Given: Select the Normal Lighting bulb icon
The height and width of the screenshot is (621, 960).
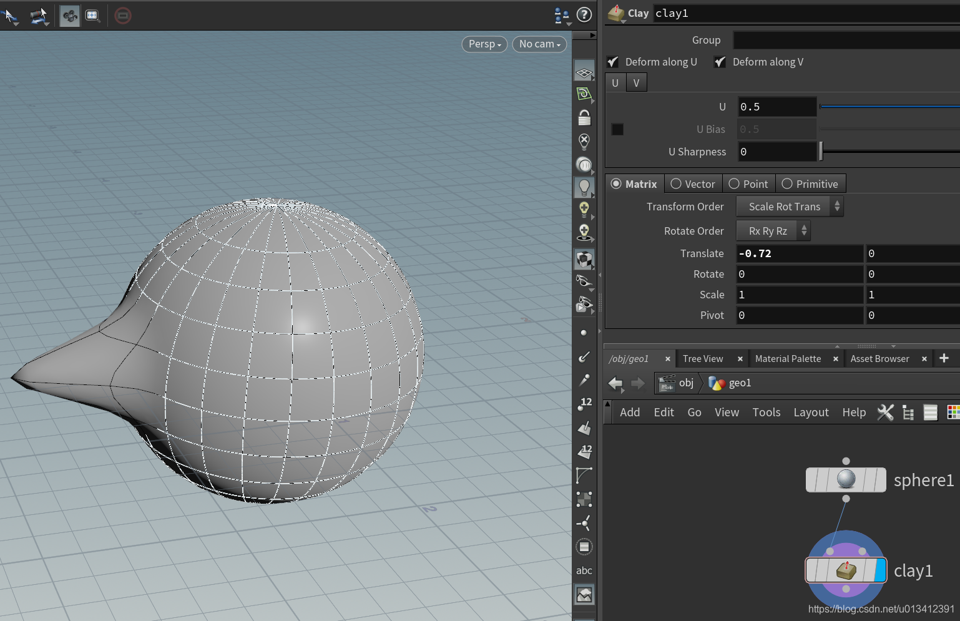Looking at the screenshot, I should point(584,187).
